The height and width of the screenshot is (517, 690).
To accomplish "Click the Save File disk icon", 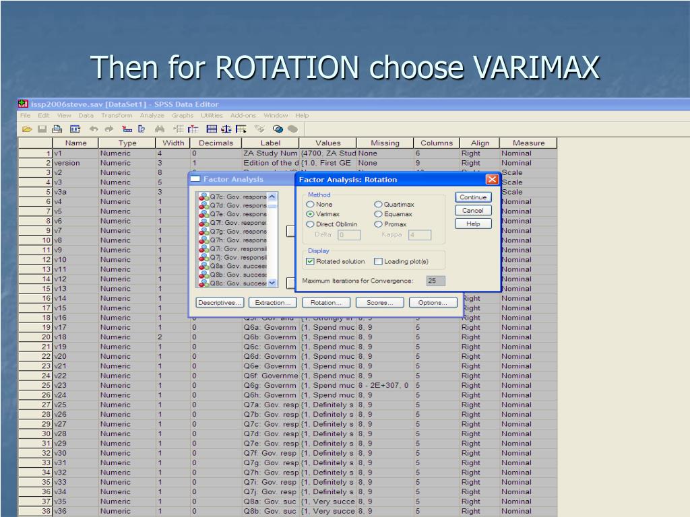I will (x=42, y=129).
